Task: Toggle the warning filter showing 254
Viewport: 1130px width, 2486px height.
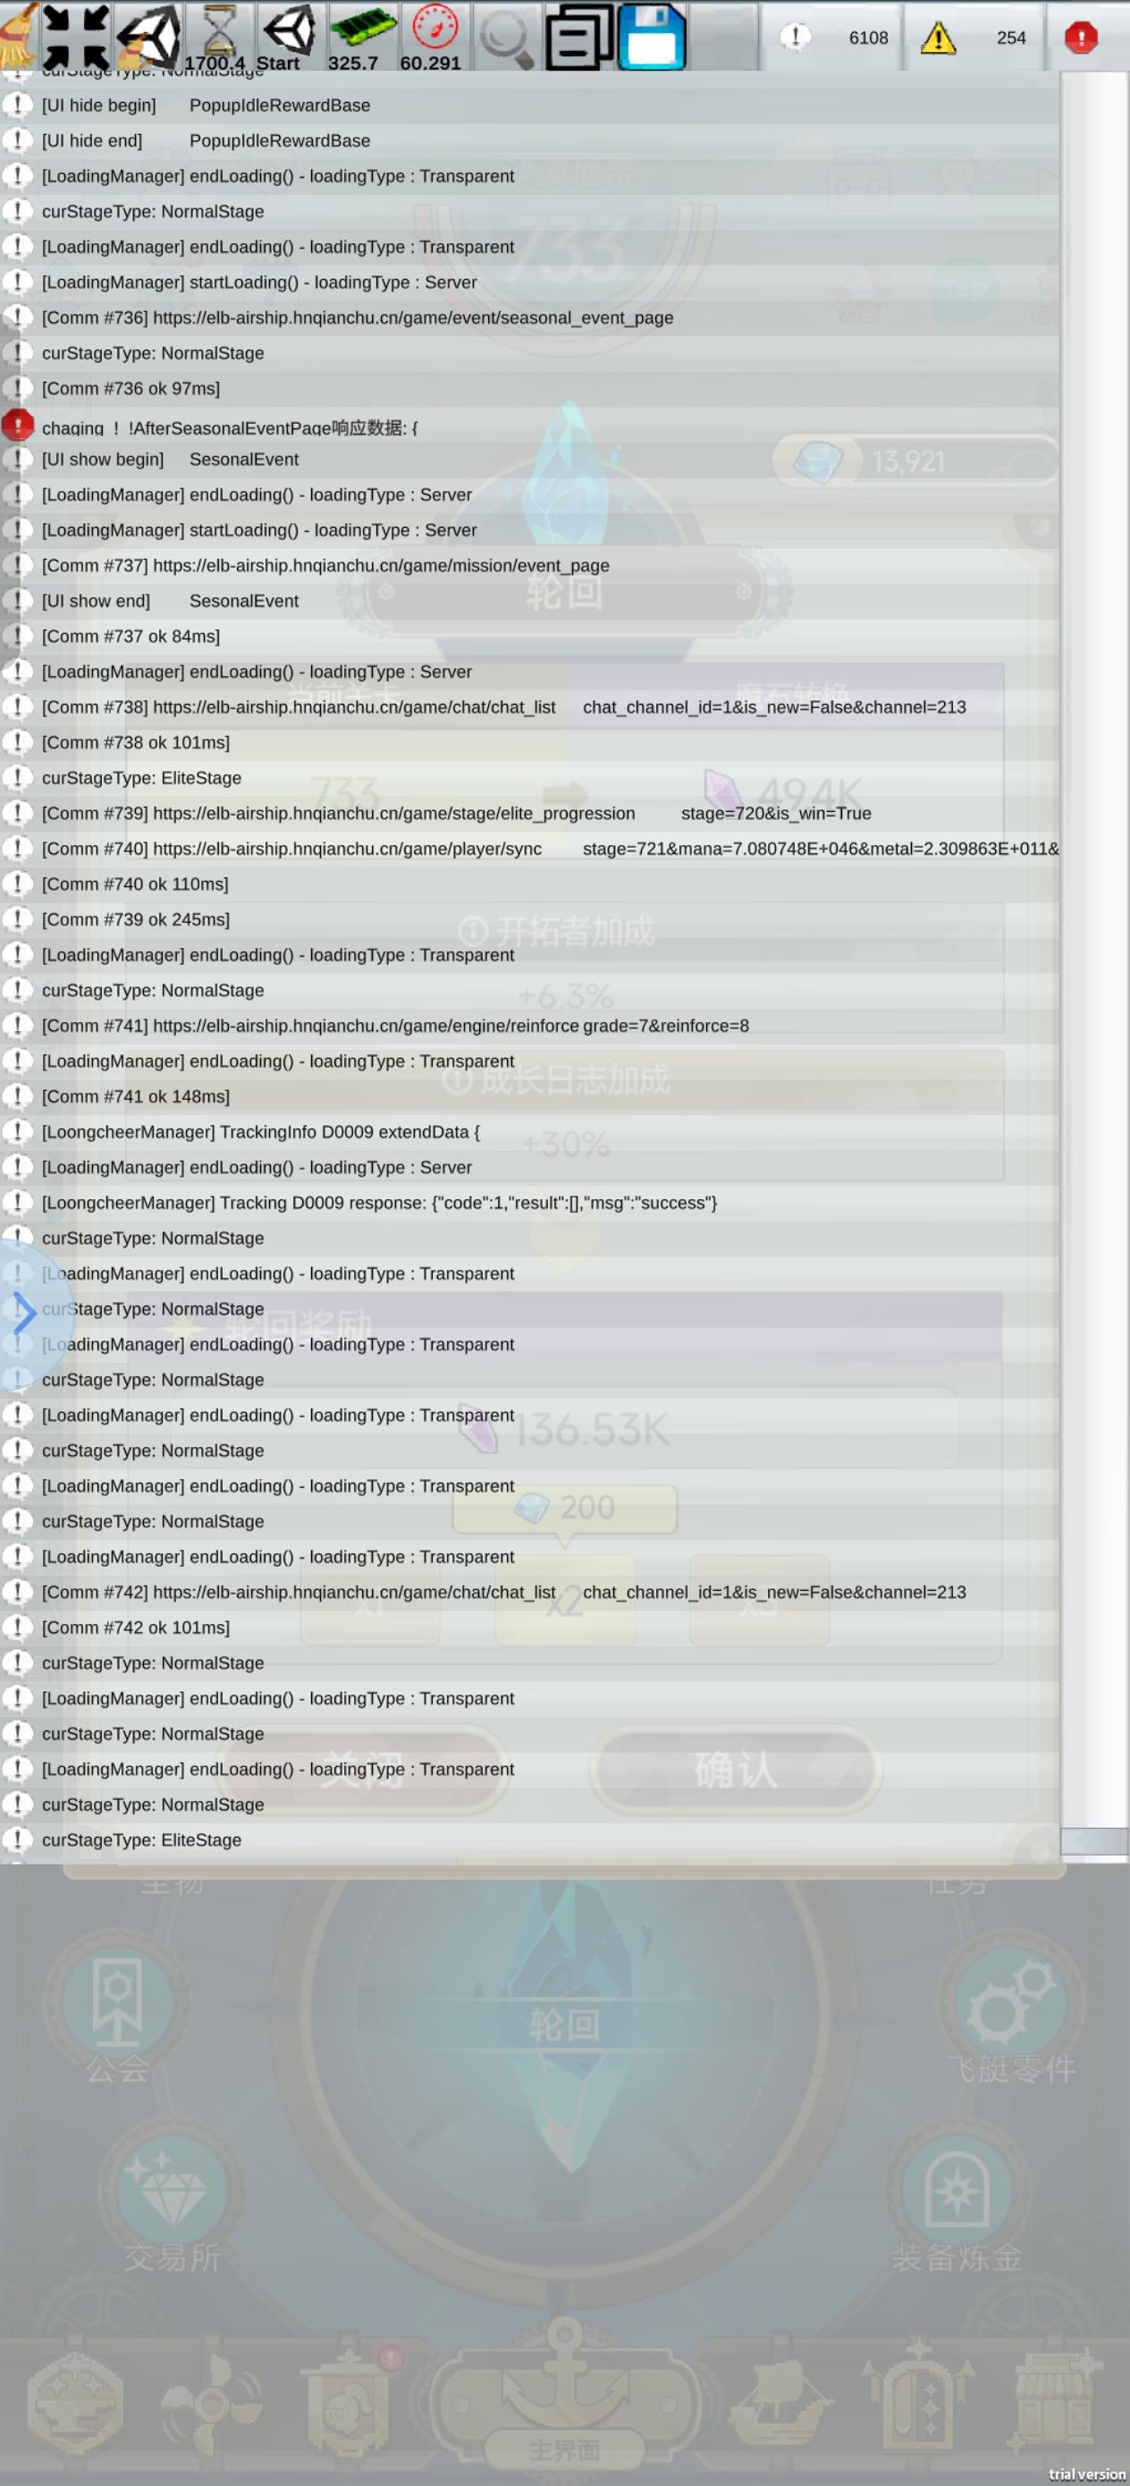Action: coord(974,37)
